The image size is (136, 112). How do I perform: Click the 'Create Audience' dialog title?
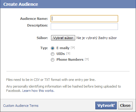[x=21, y=4]
